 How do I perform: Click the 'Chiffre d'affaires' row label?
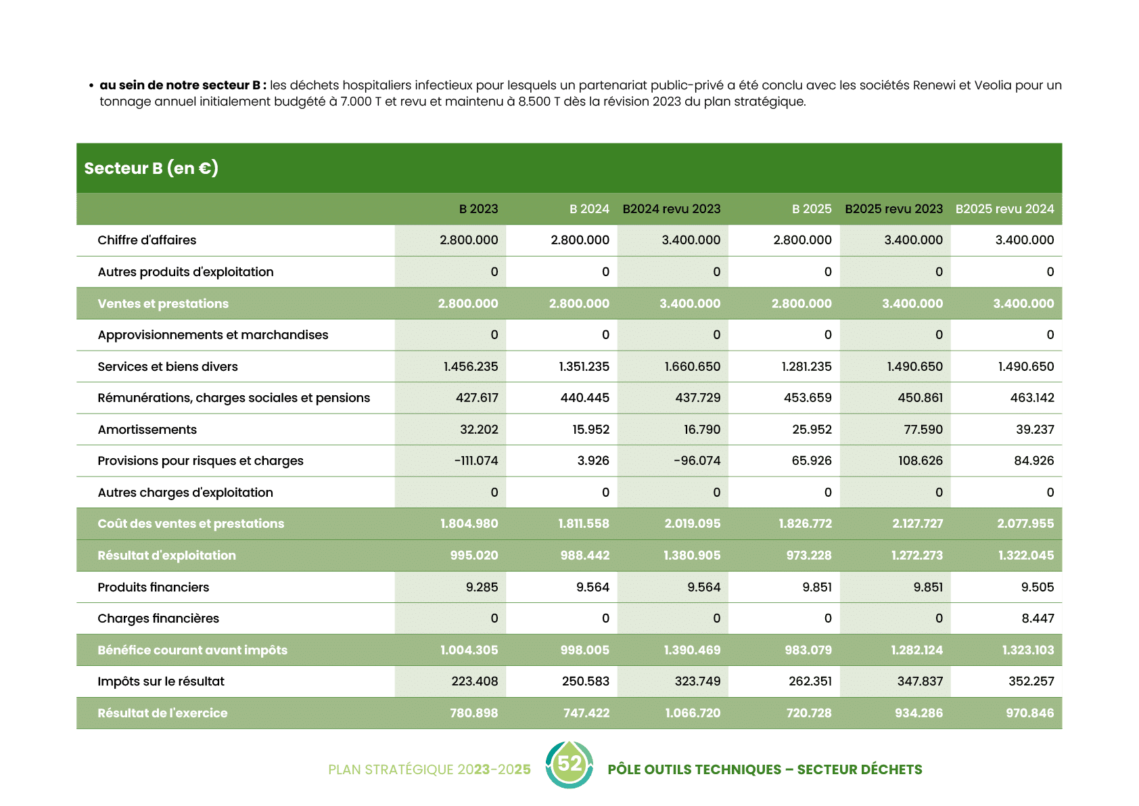click(147, 240)
